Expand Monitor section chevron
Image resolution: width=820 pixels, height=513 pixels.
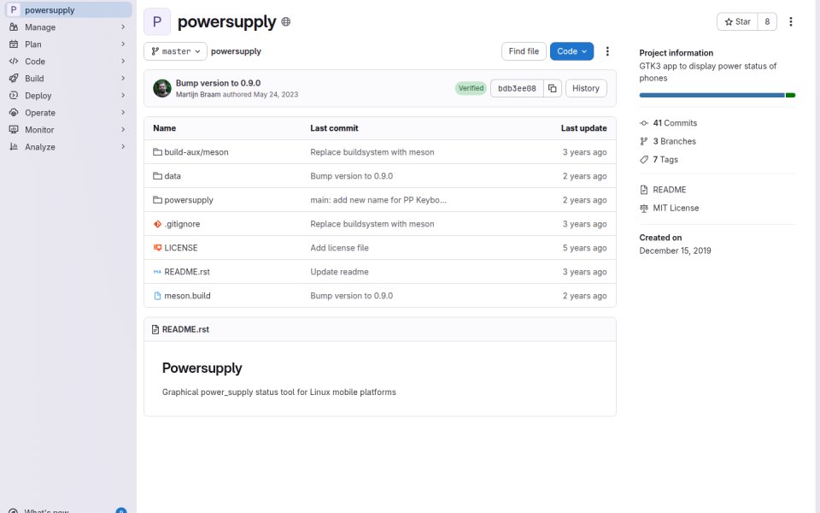(x=123, y=130)
